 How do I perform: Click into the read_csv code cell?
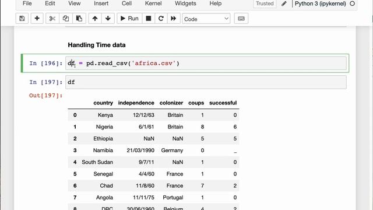(206, 64)
